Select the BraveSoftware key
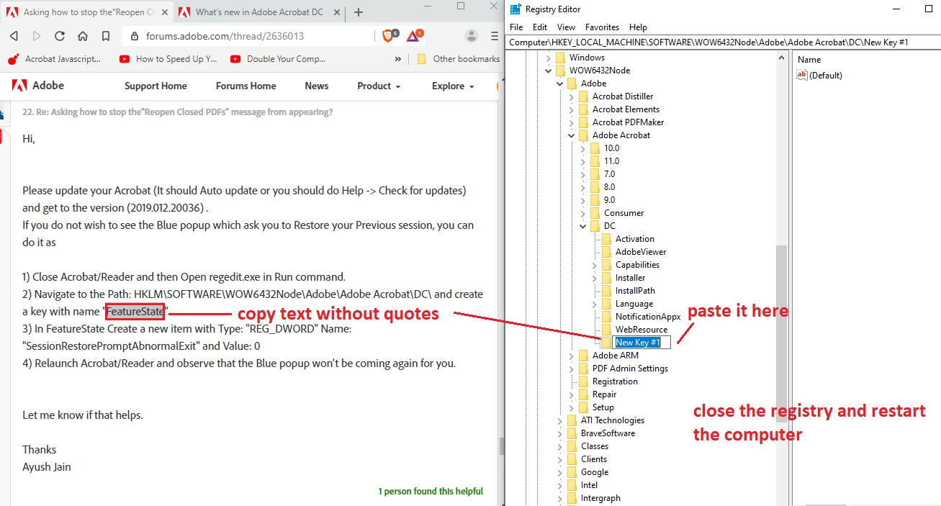 pos(608,433)
